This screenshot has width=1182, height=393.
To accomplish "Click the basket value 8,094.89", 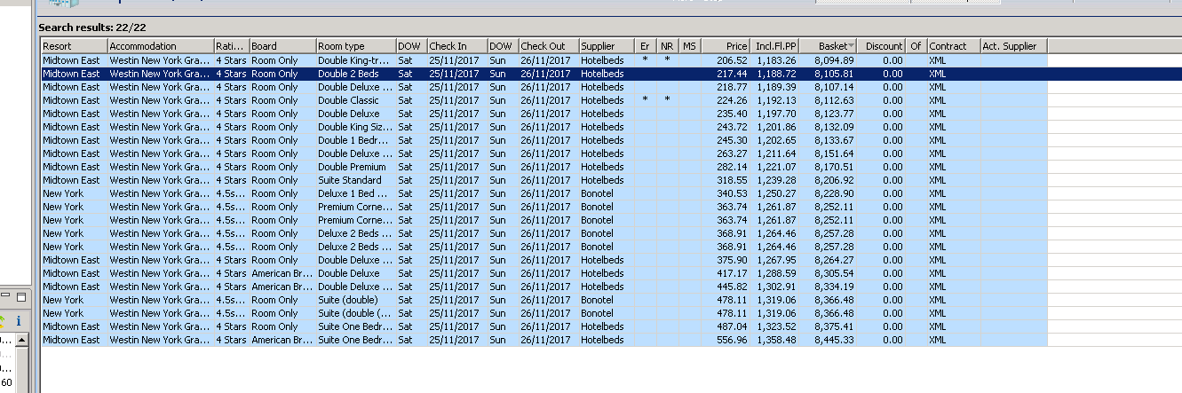I will pyautogui.click(x=833, y=60).
